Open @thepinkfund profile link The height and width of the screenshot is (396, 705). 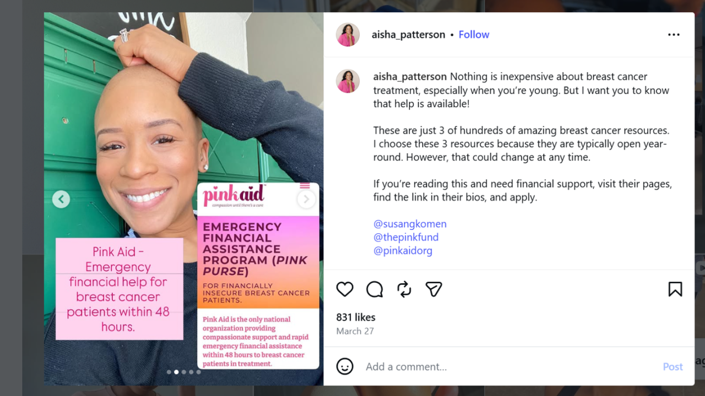(x=406, y=237)
